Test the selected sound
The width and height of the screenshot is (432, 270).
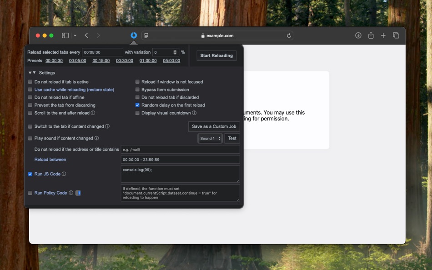232,138
